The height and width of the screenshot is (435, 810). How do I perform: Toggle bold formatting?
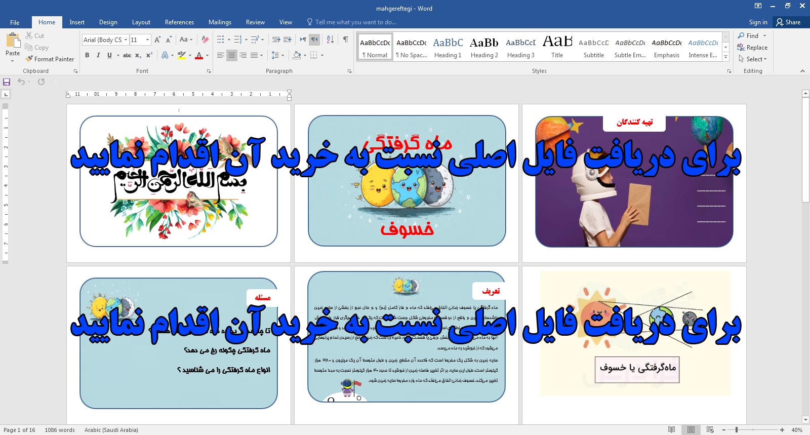coord(87,55)
